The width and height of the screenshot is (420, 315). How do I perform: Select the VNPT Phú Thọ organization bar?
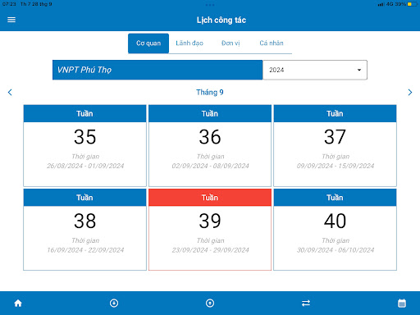click(x=157, y=70)
